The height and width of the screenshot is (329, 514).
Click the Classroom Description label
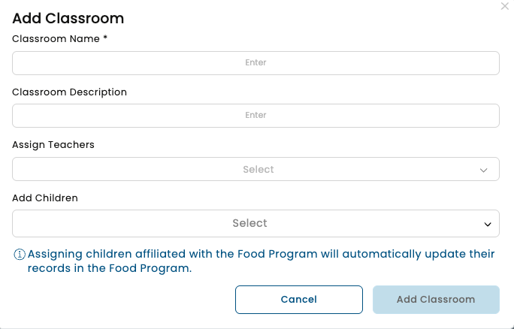[x=69, y=92]
